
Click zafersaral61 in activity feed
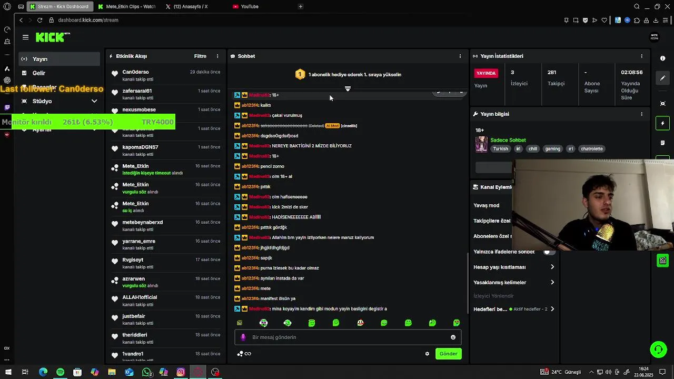coord(137,91)
